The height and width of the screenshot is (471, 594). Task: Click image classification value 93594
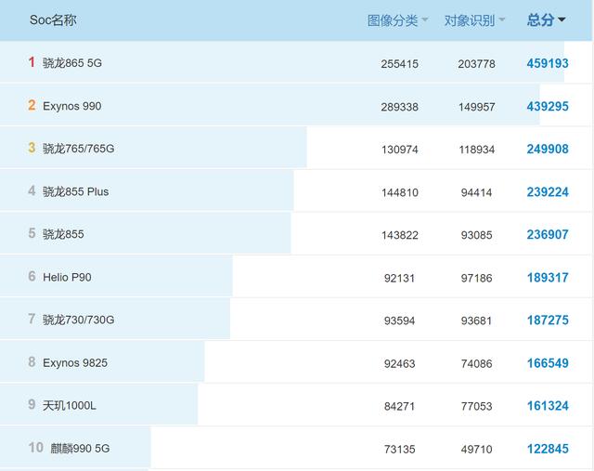click(x=399, y=321)
